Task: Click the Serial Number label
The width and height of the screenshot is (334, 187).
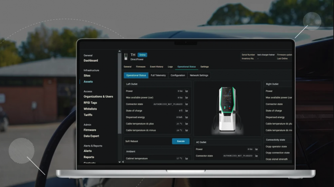Action: [248, 55]
